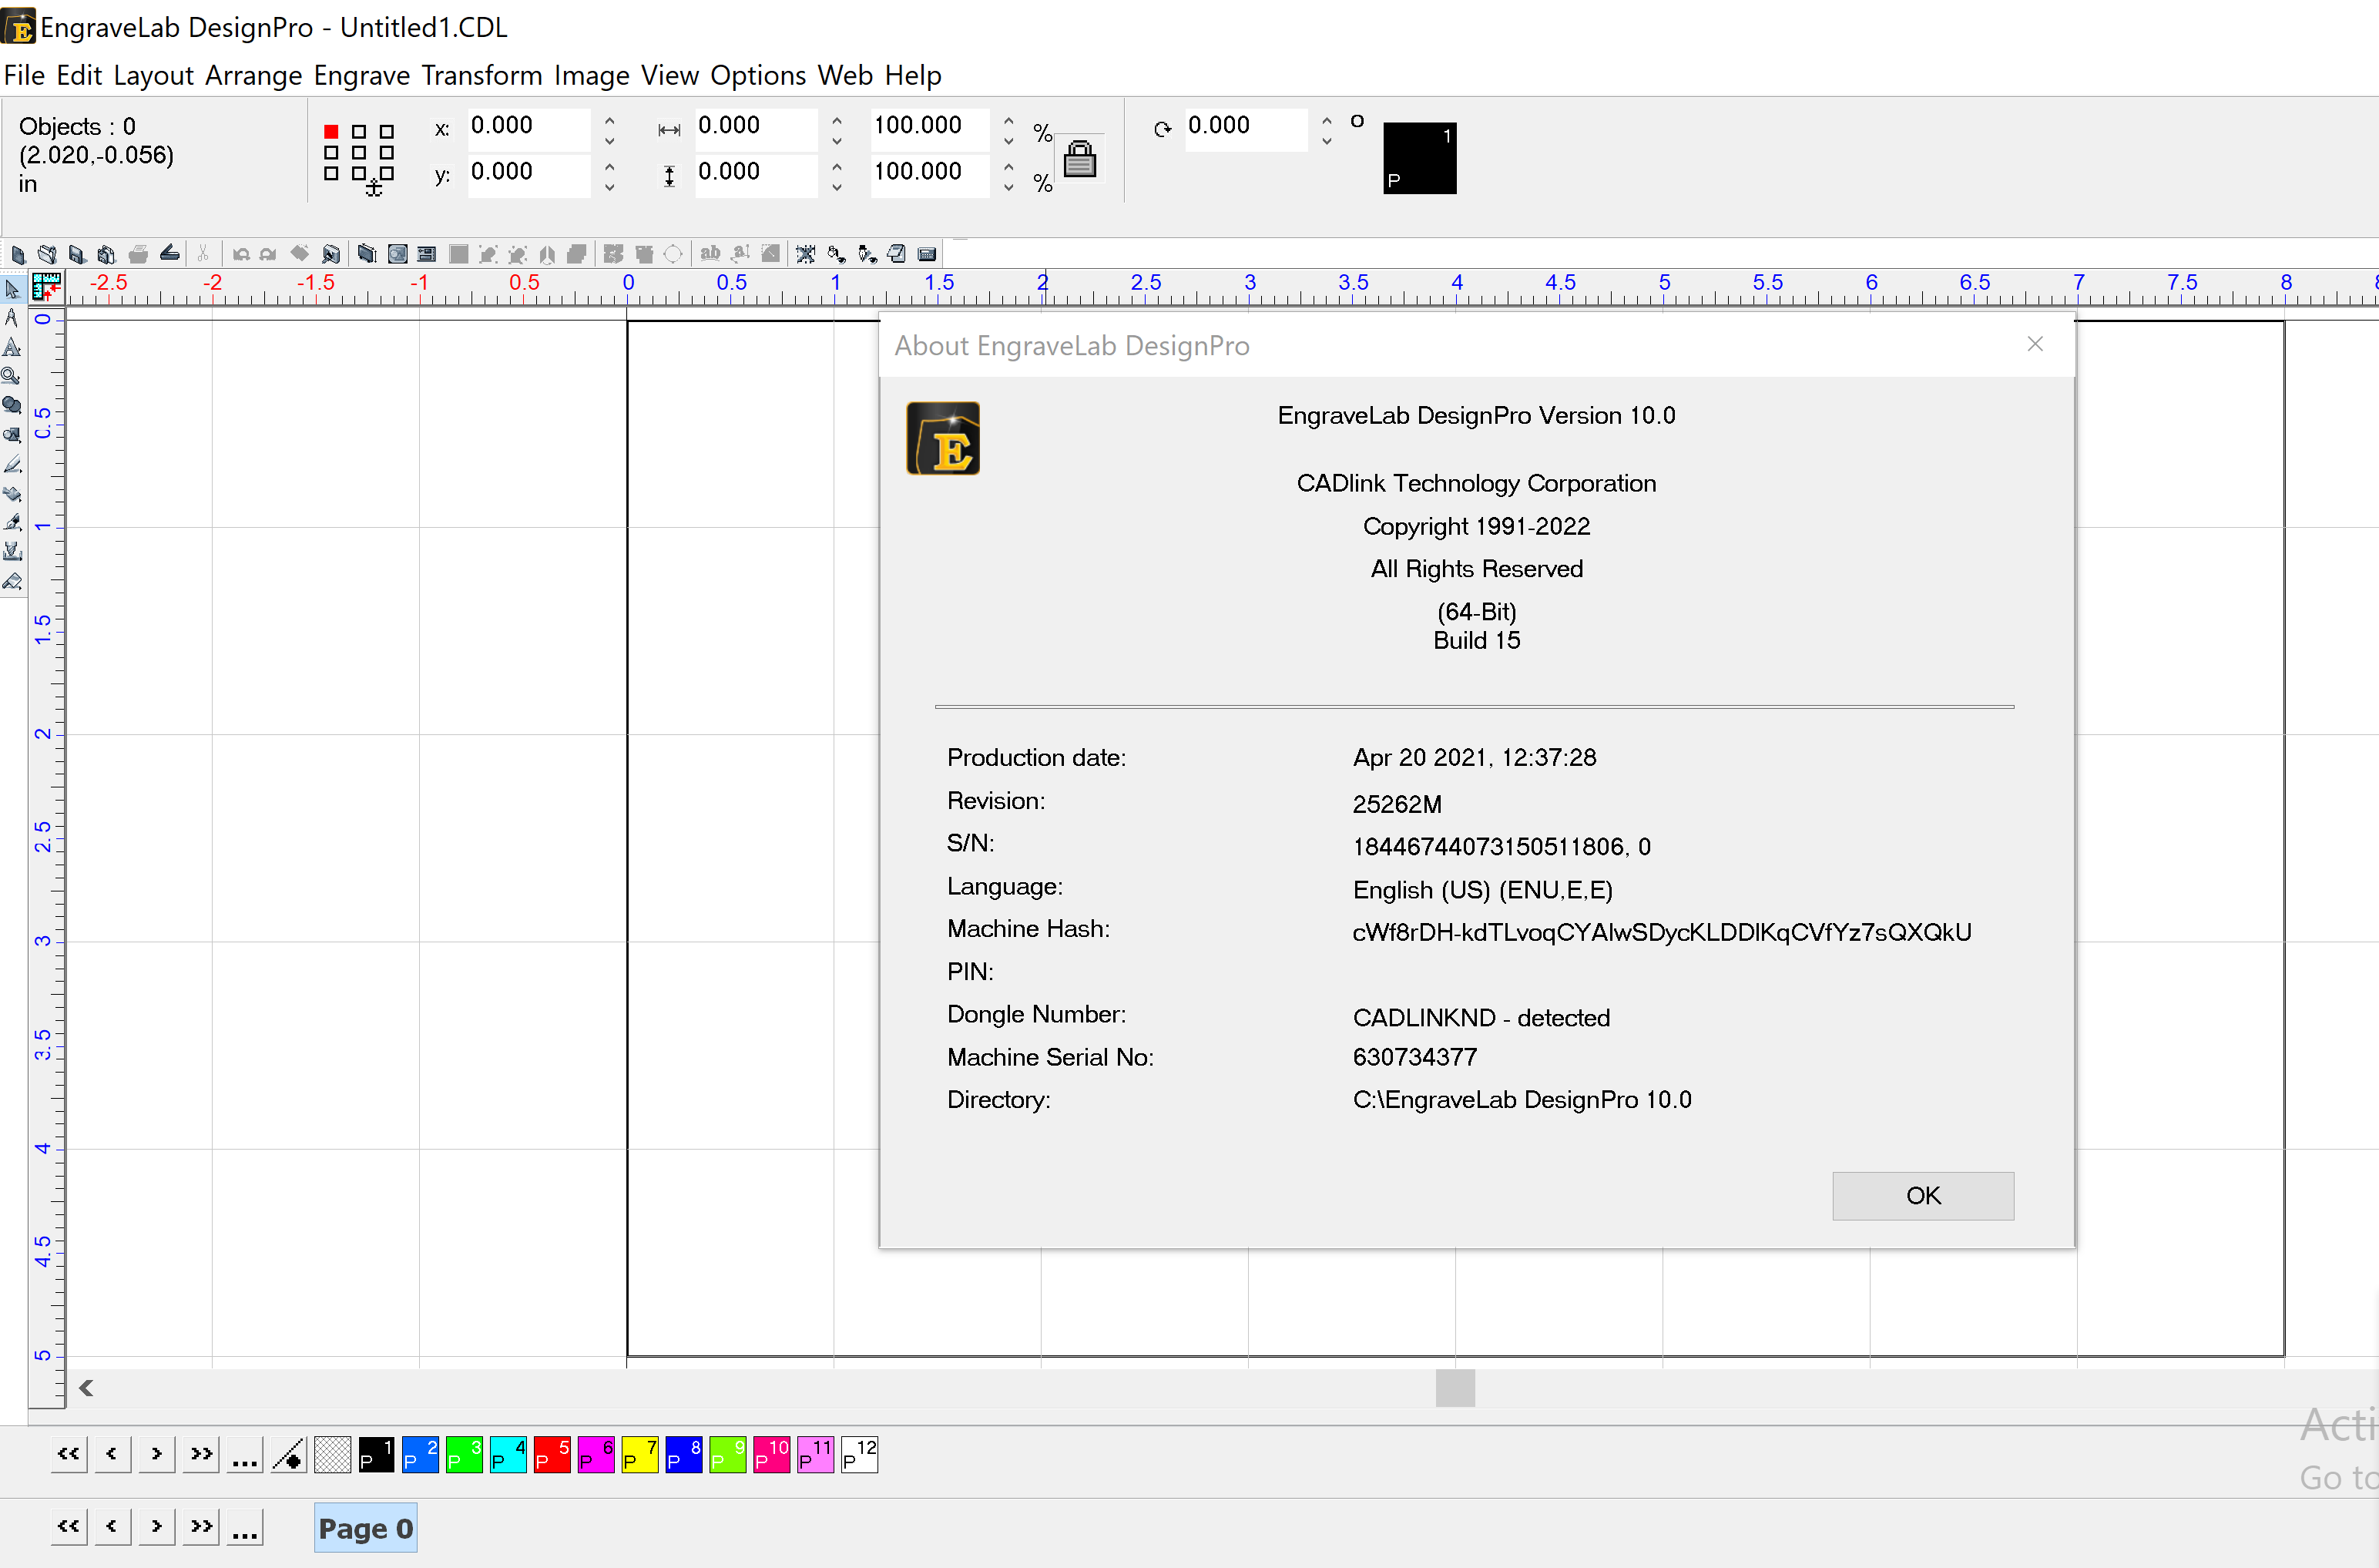The image size is (2379, 1568).
Task: Decrease the height value with down stepper
Action: 837,187
